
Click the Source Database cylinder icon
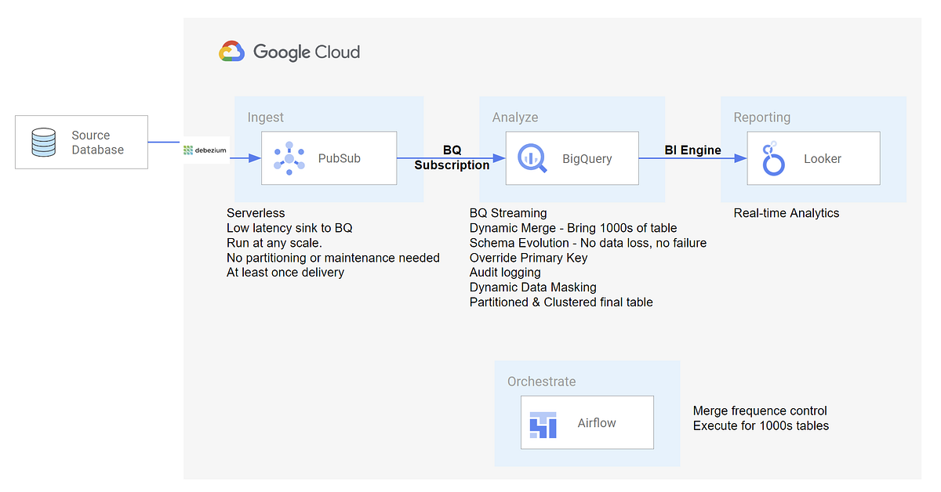click(44, 142)
